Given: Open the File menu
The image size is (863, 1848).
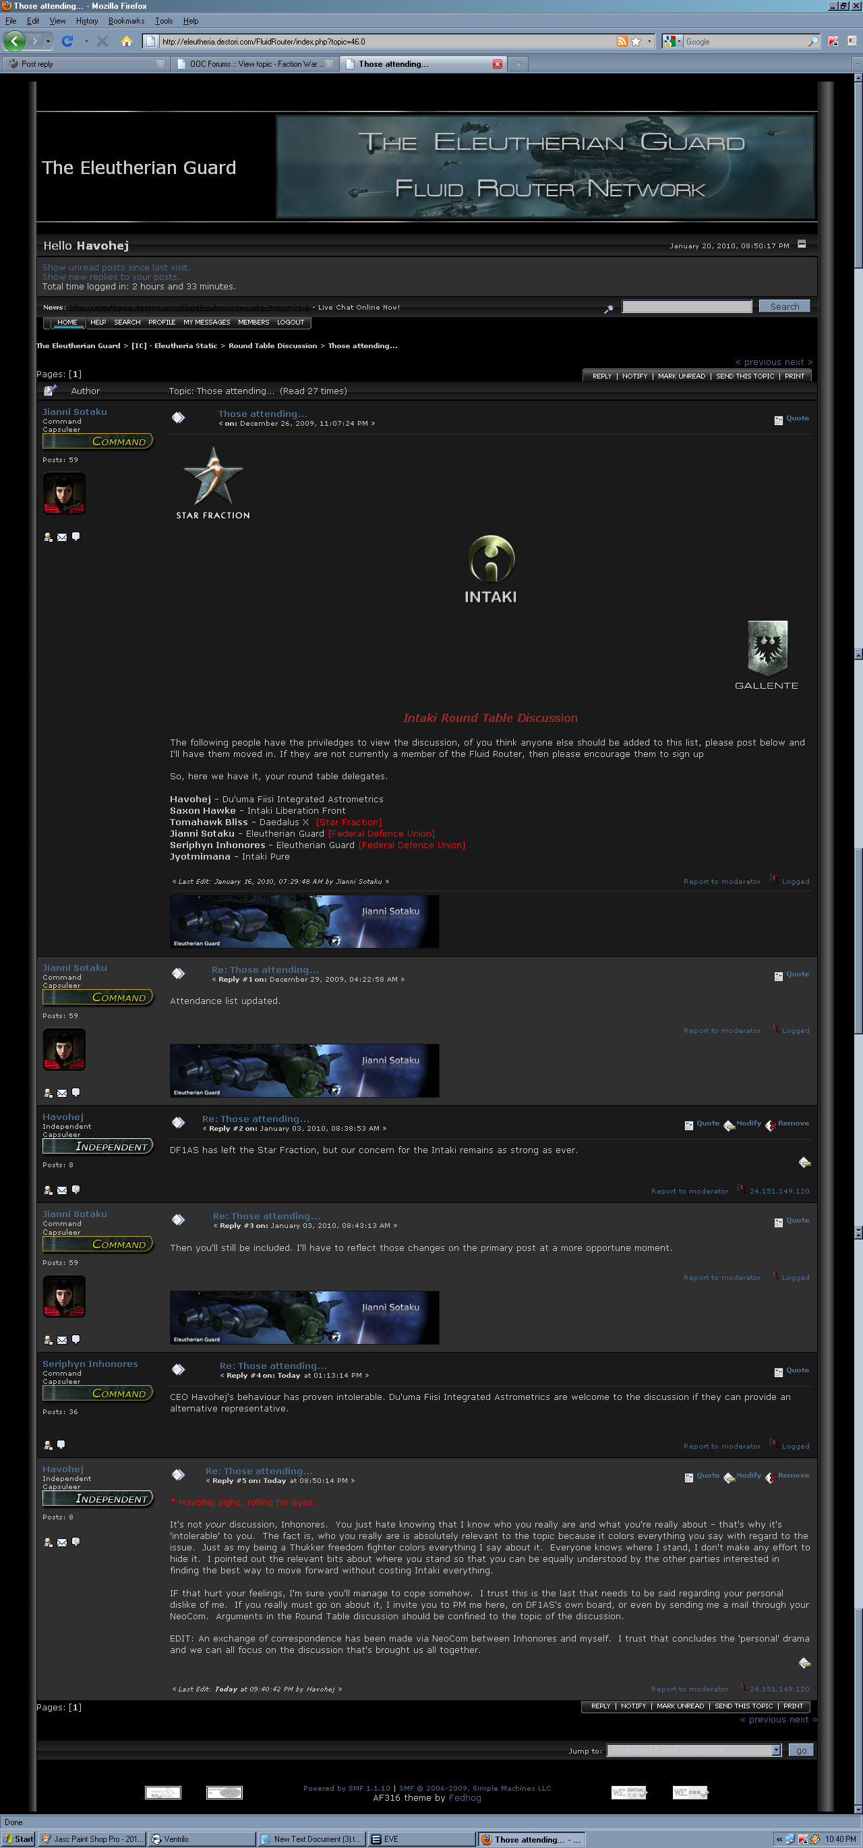Looking at the screenshot, I should (11, 21).
